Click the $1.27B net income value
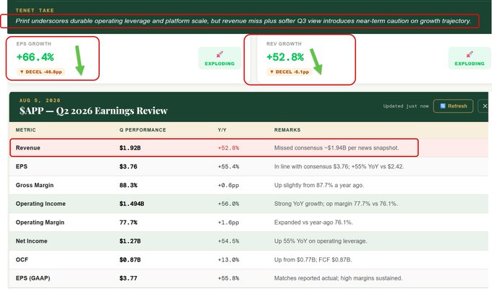This screenshot has height=289, width=492. pyautogui.click(x=130, y=241)
